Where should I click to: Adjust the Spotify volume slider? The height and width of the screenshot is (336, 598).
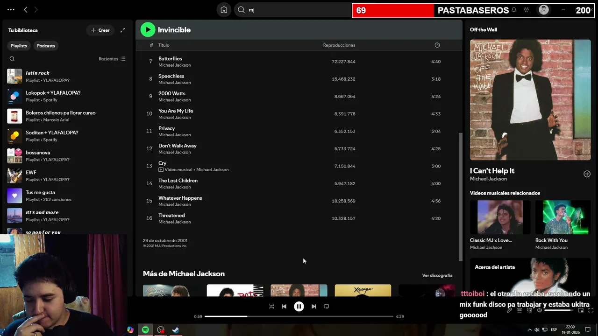click(559, 310)
